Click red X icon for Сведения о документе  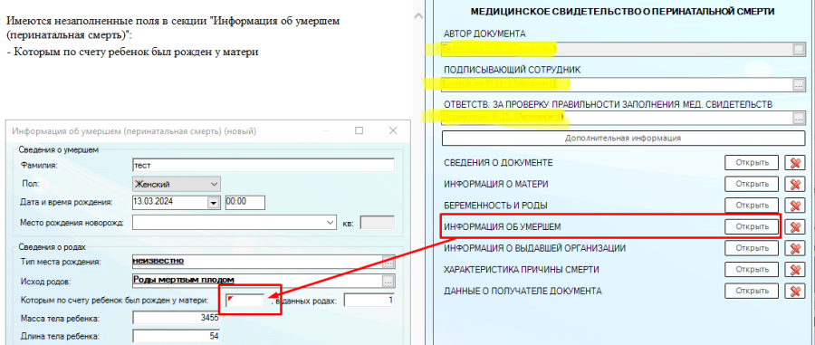pos(795,163)
